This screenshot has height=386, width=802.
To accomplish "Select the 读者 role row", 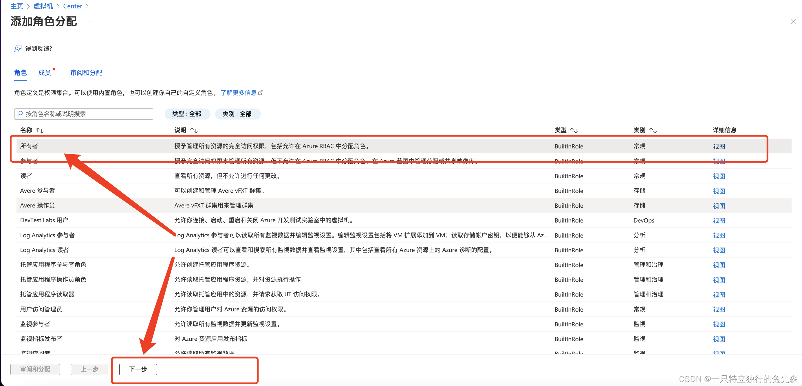I will click(x=404, y=176).
